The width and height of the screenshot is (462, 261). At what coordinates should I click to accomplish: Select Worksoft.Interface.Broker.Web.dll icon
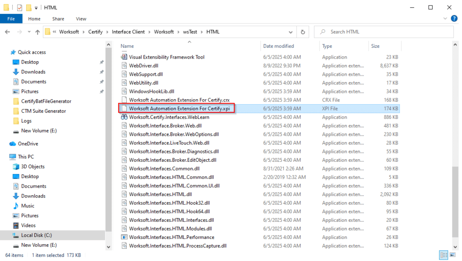(x=124, y=126)
